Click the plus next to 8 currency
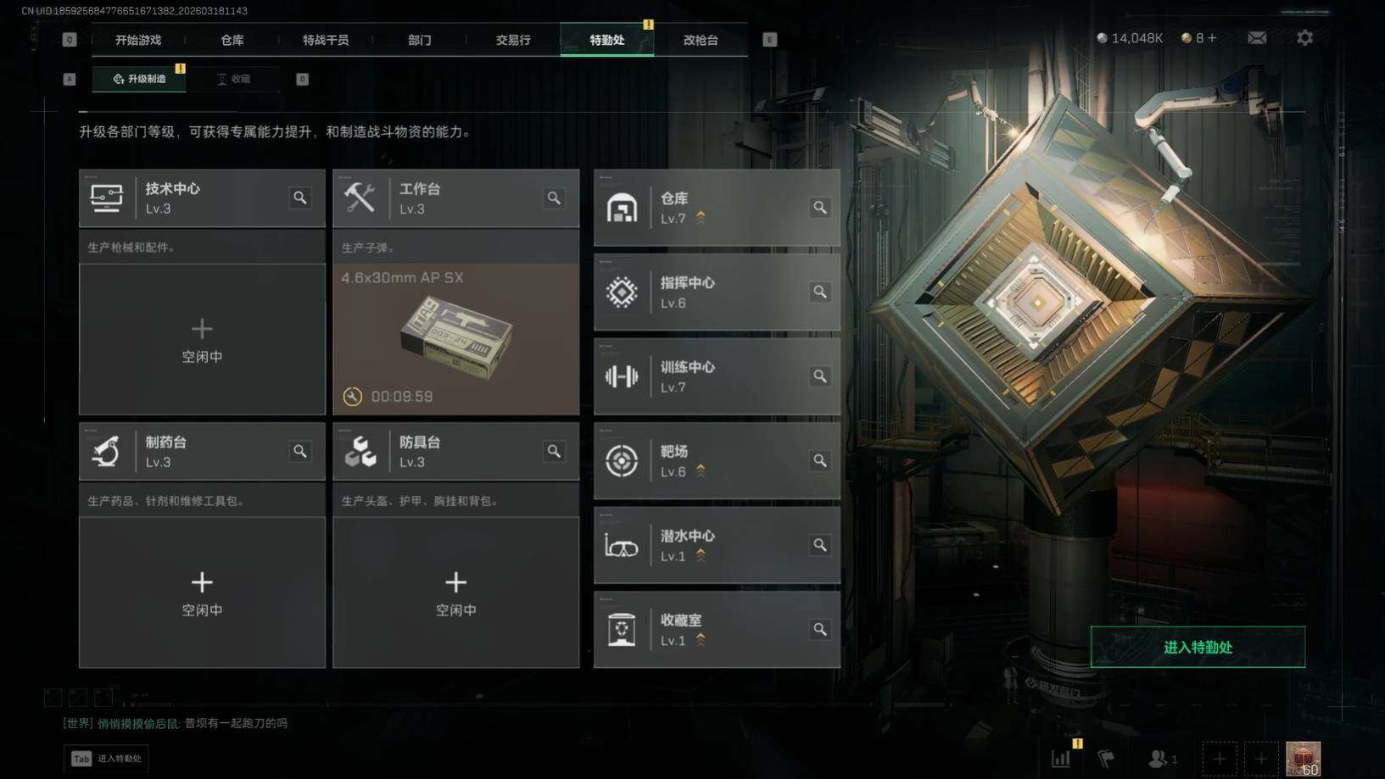The width and height of the screenshot is (1385, 779). pyautogui.click(x=1212, y=38)
